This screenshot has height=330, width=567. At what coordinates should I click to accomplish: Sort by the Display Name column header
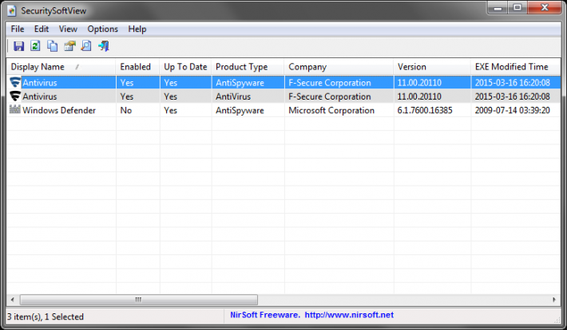(61, 67)
